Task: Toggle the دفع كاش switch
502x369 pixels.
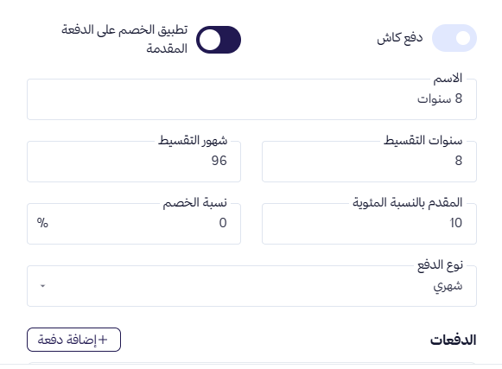Action: (454, 38)
